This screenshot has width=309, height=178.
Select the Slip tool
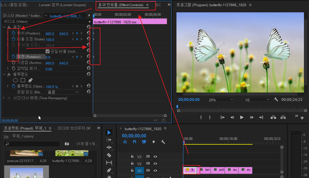pos(109,163)
